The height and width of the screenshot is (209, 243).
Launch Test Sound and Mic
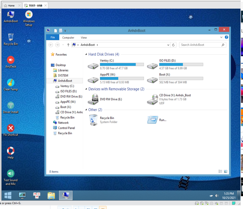(x=11, y=177)
